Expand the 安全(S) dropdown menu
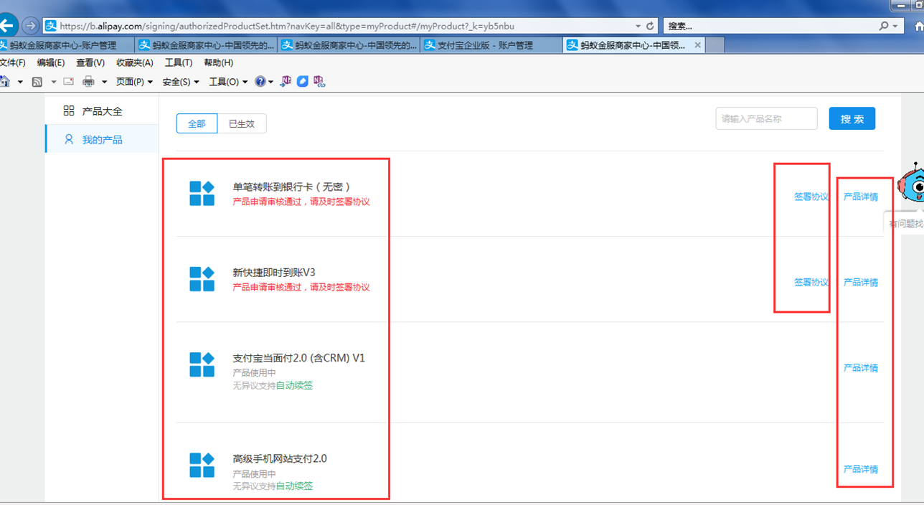The width and height of the screenshot is (924, 505). tap(180, 82)
